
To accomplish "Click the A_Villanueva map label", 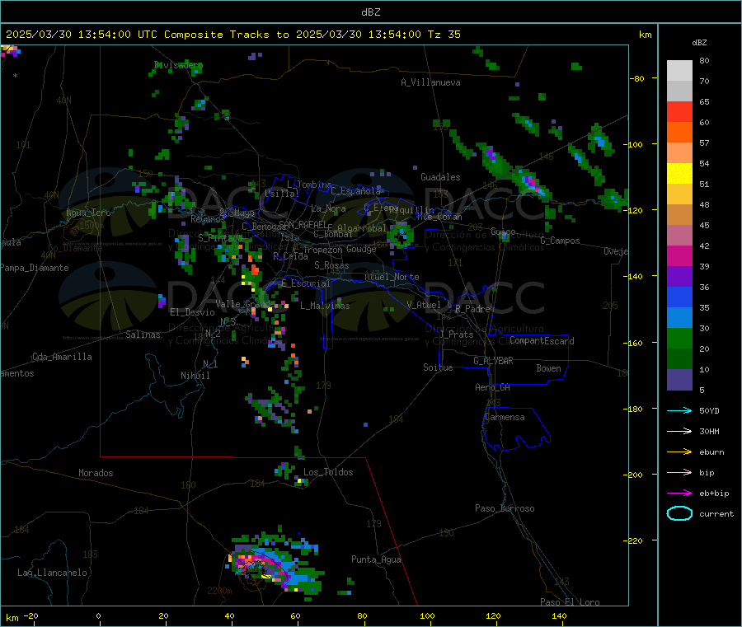I will pyautogui.click(x=430, y=82).
